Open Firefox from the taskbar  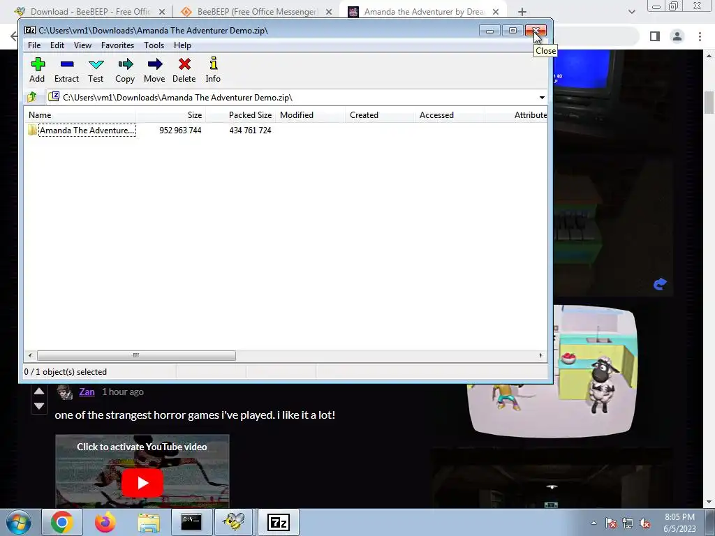[105, 522]
